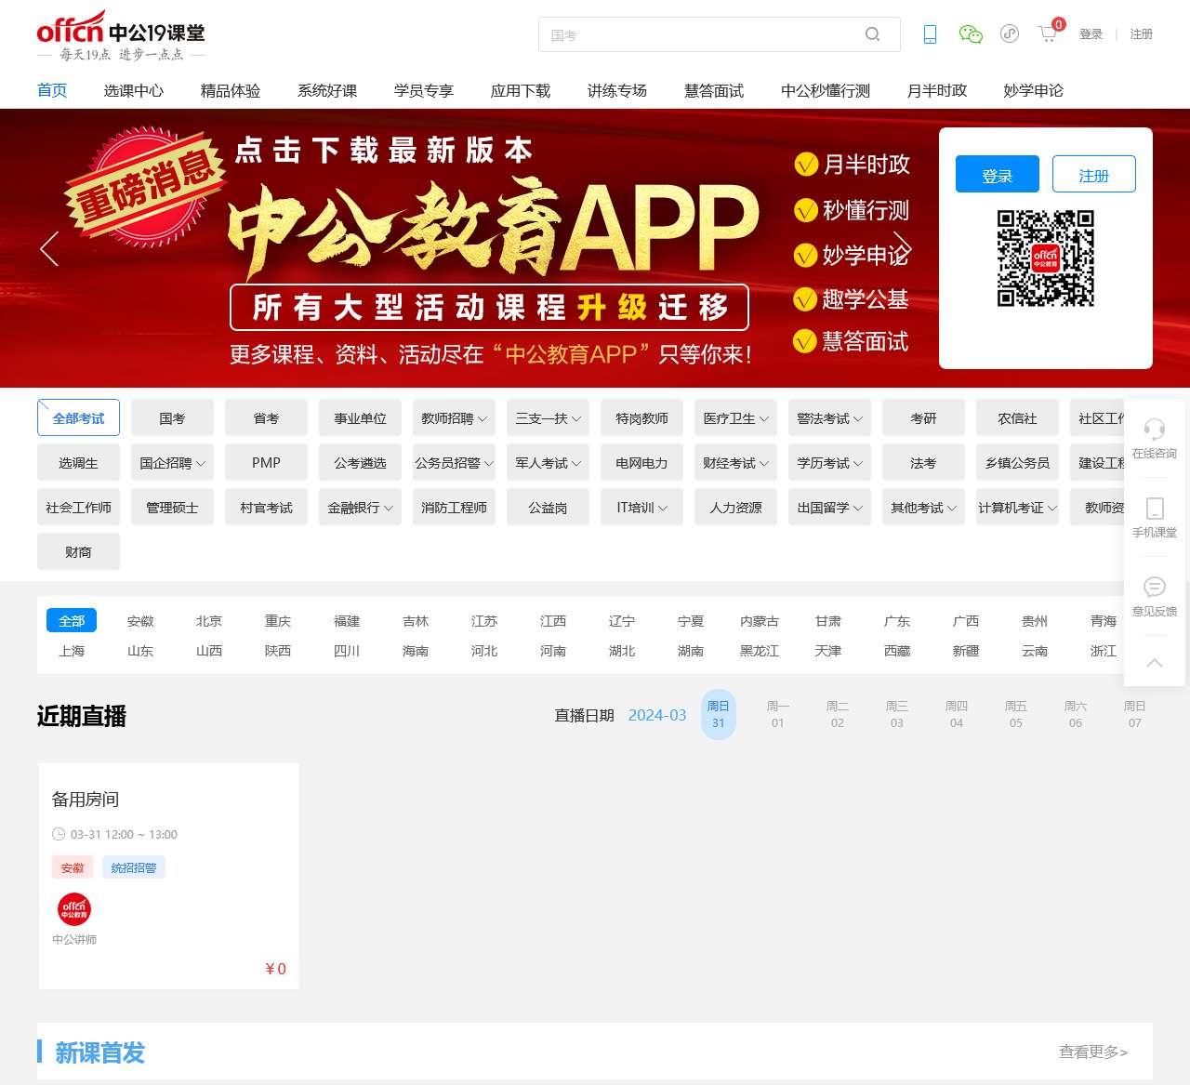Open 在线咨询 headset icon in sidebar
The height and width of the screenshot is (1085, 1190).
[x=1155, y=430]
